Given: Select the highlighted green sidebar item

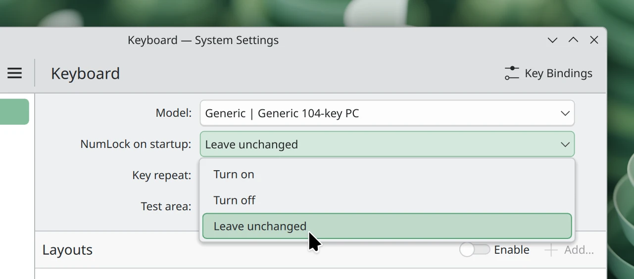Looking at the screenshot, I should 14,112.
